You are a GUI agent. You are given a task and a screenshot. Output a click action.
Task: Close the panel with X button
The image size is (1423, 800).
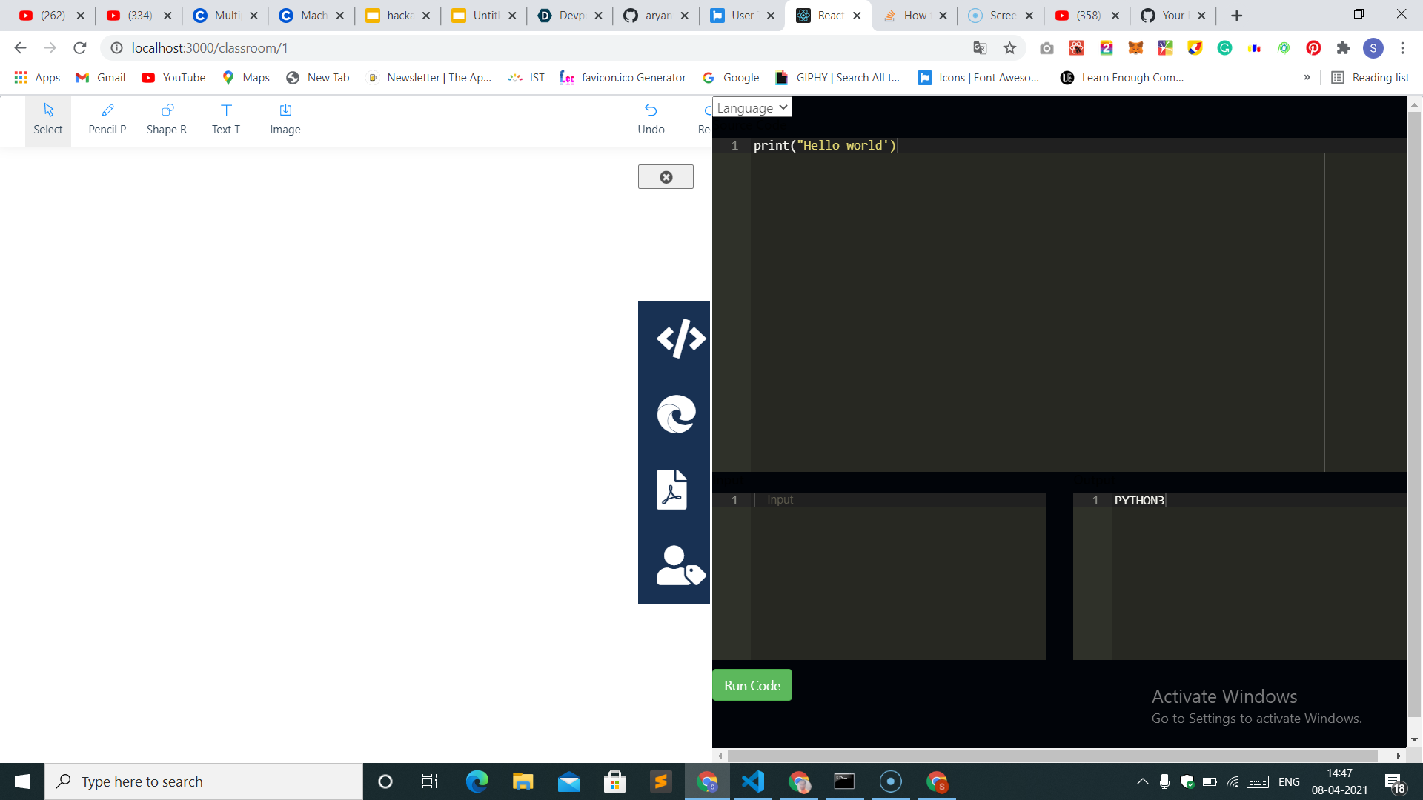tap(666, 177)
